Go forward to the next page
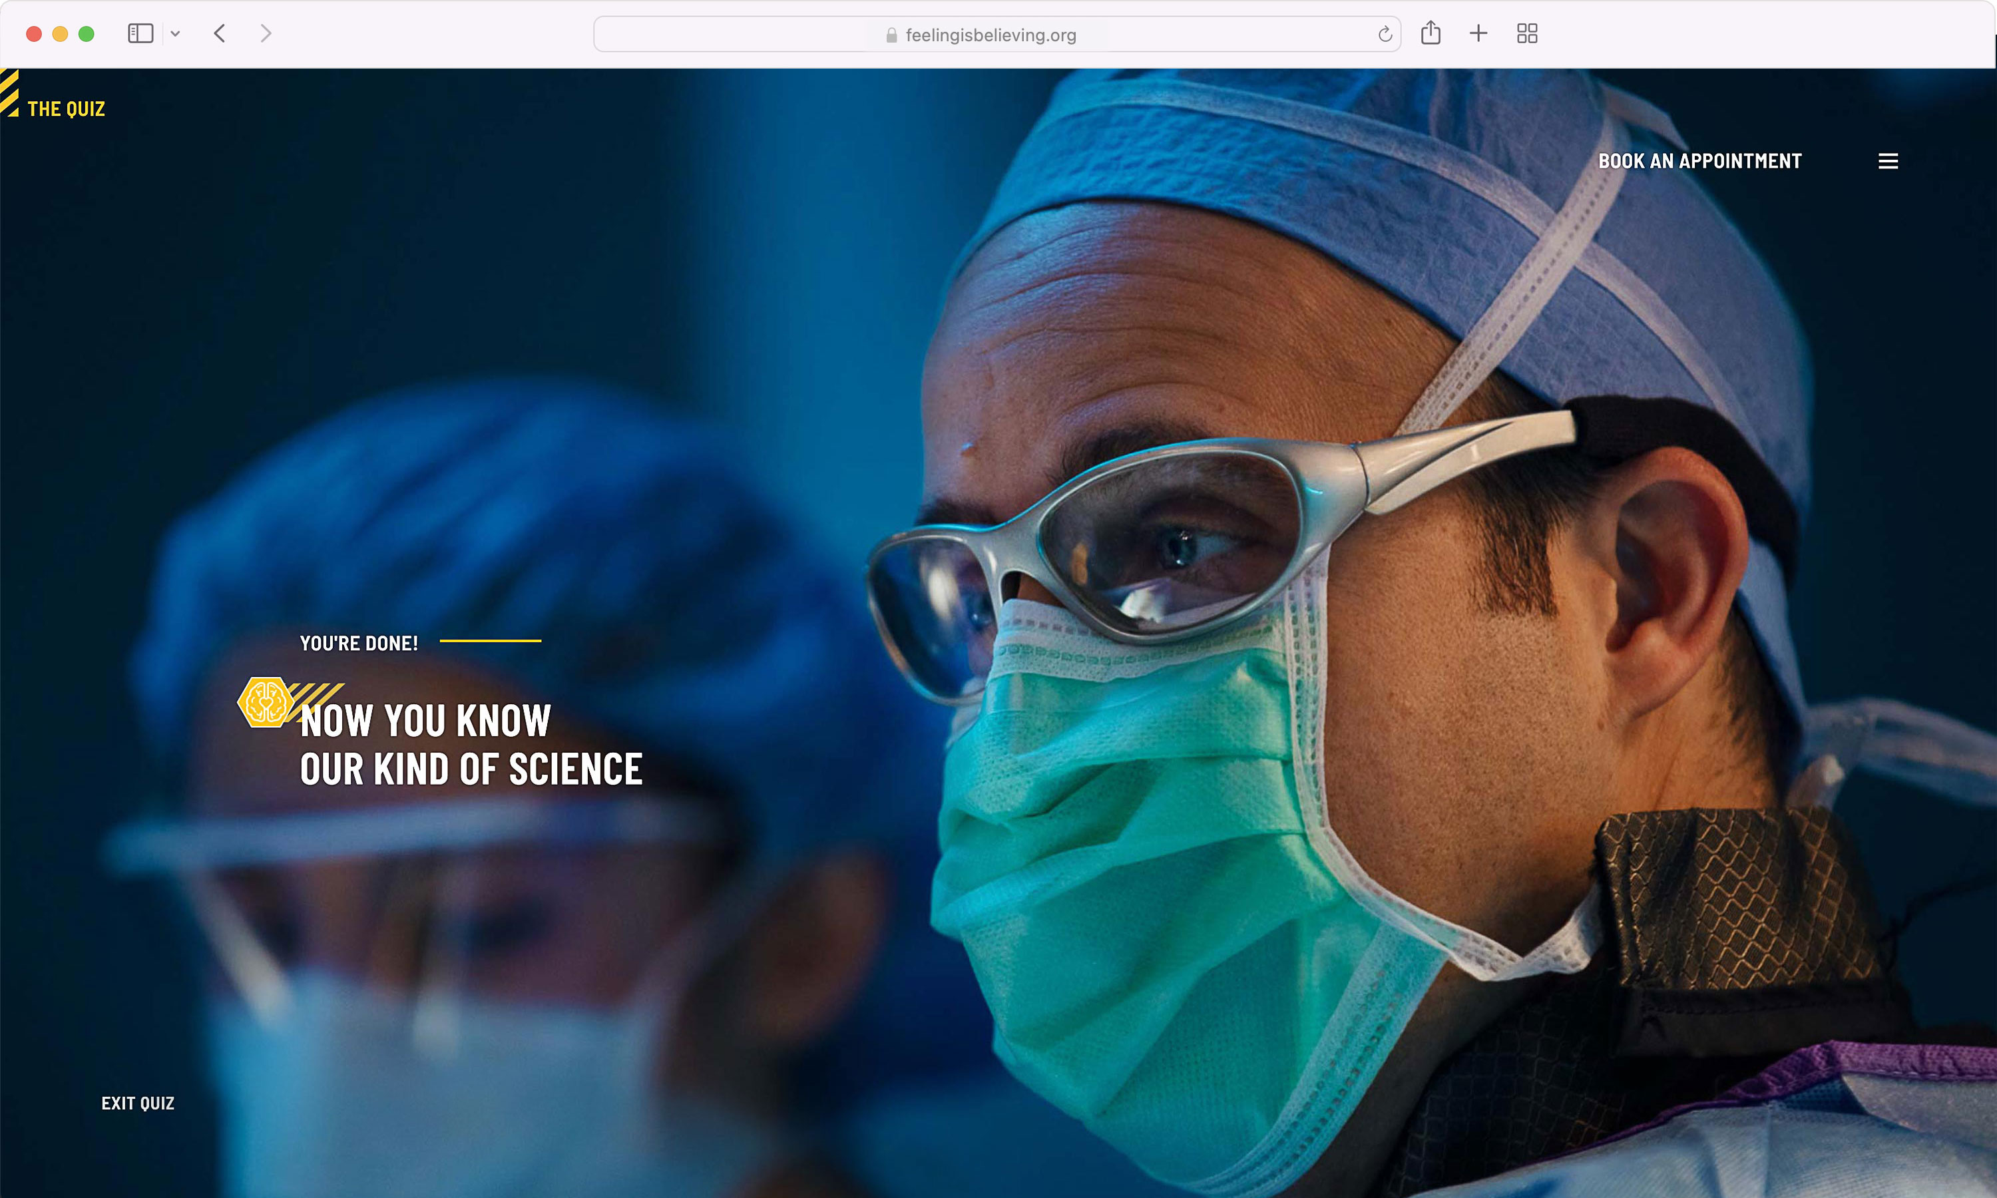Image resolution: width=1997 pixels, height=1198 pixels. coord(266,34)
